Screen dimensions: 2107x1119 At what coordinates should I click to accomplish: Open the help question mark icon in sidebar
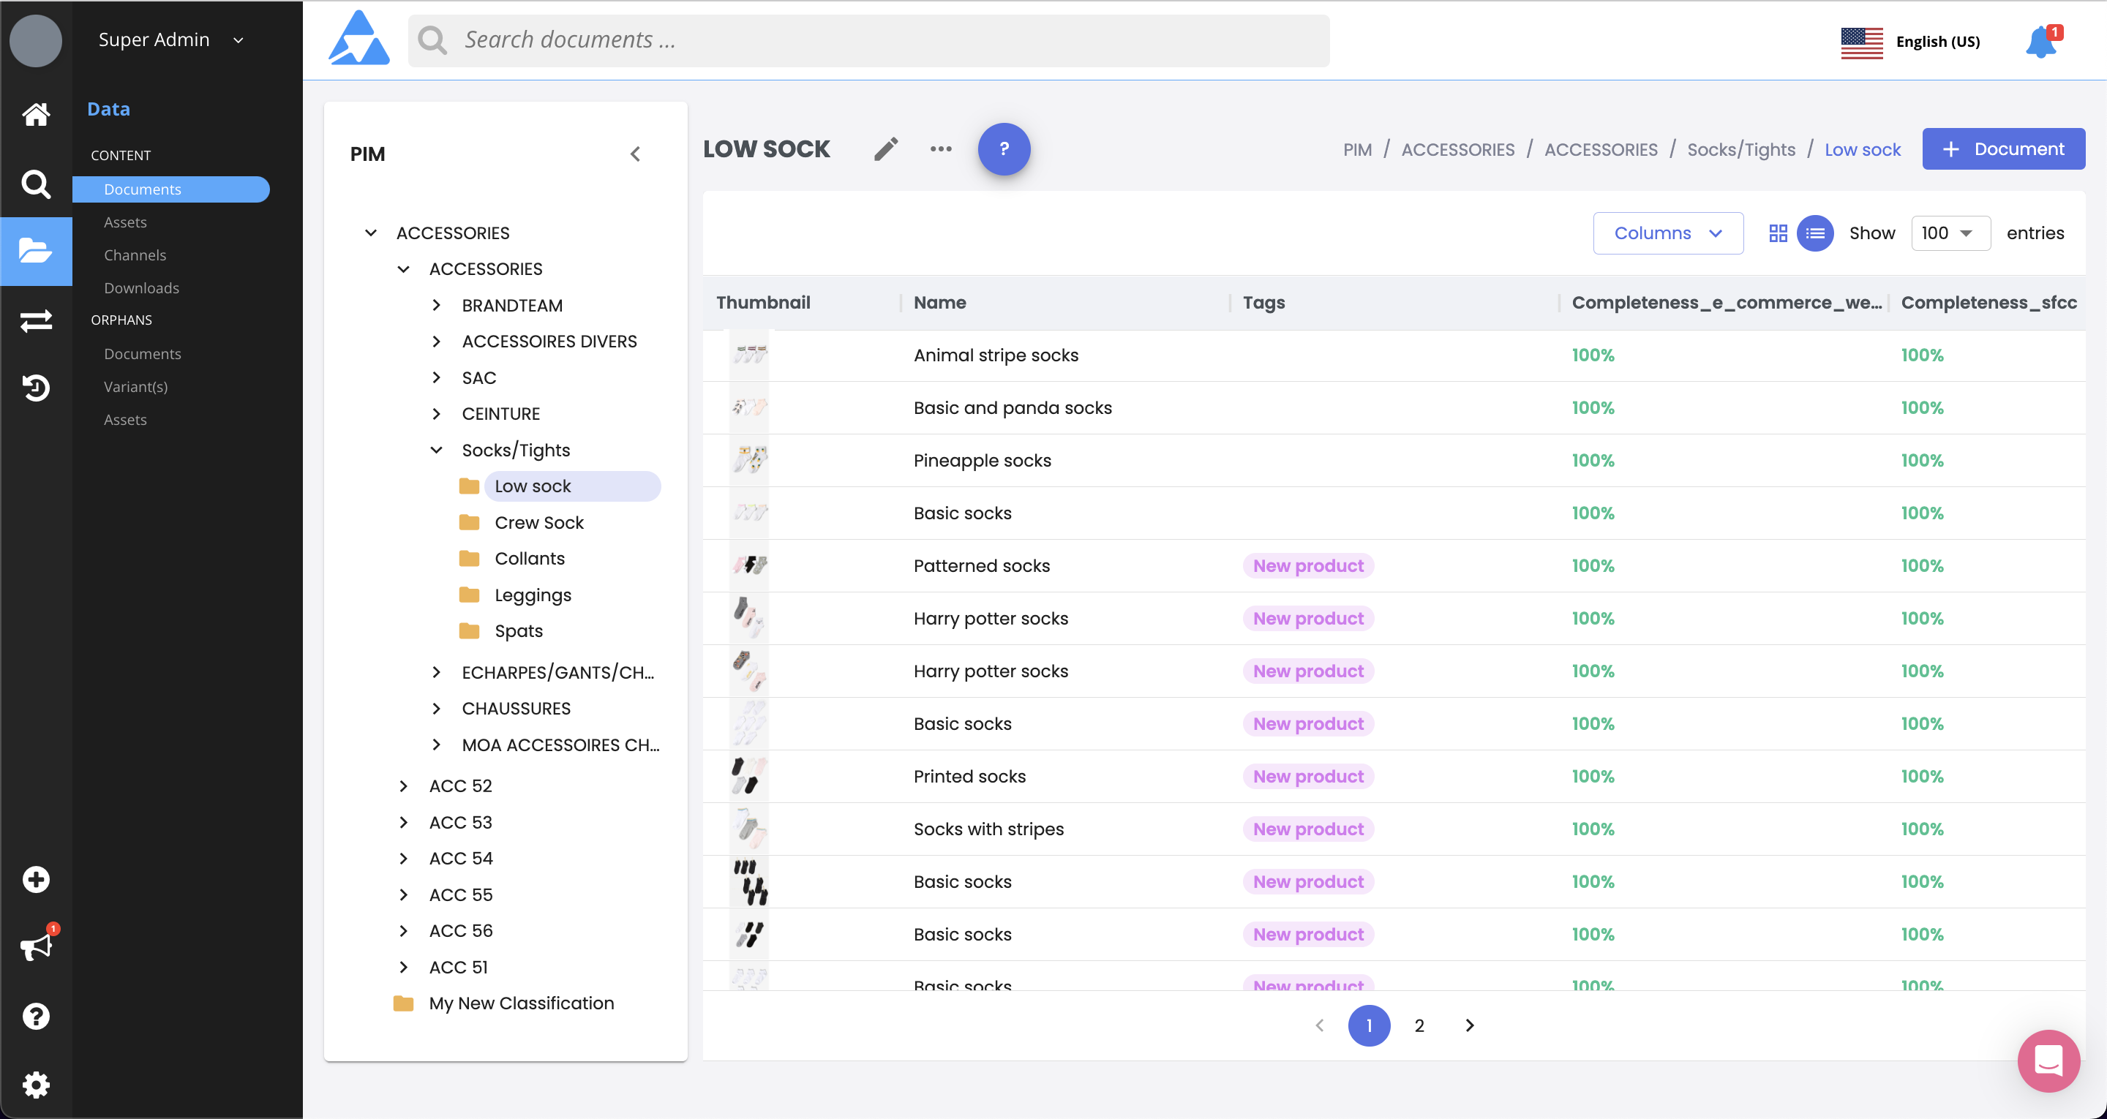pos(36,1016)
